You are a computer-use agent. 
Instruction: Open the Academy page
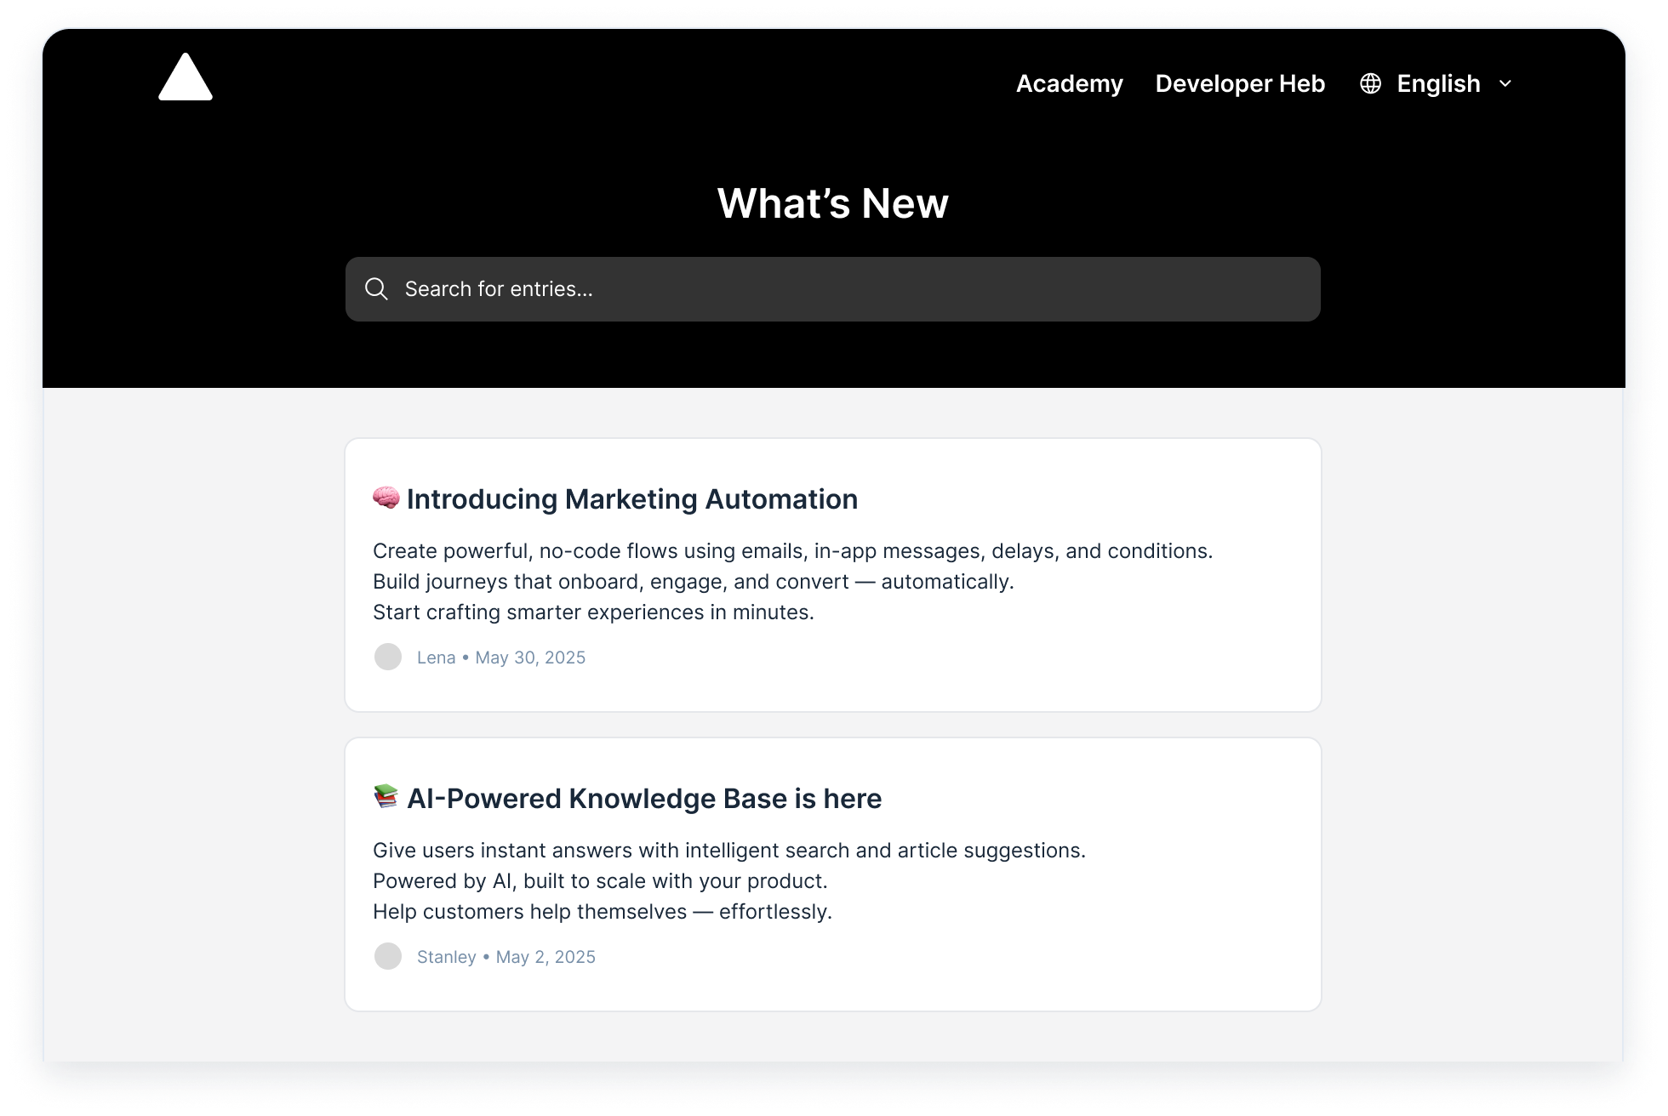(1069, 83)
